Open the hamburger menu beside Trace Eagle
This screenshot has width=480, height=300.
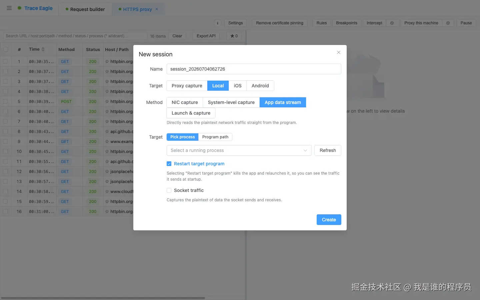tap(9, 8)
